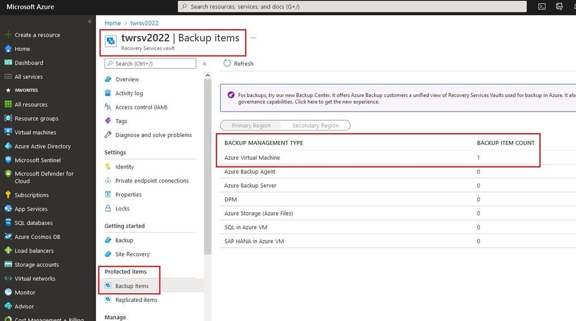
Task: Click the resource menu vertical scrollbar thumb
Action: pyautogui.click(x=208, y=167)
